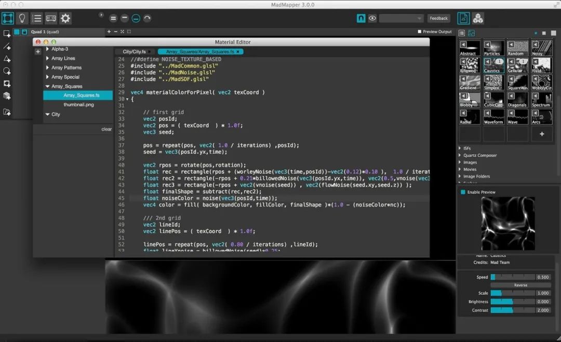Viewport: 561px width, 342px height.
Task: Choose smallest thumbnail size option
Action: coord(536,33)
